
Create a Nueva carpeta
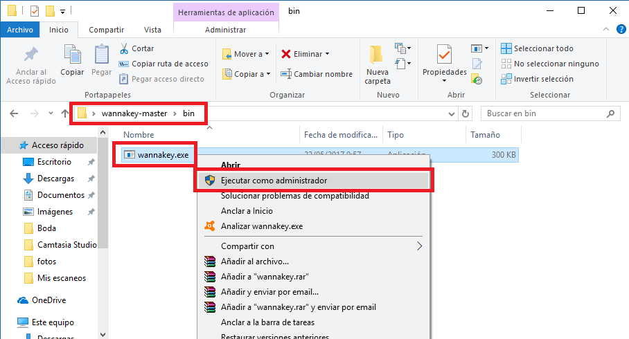[377, 65]
